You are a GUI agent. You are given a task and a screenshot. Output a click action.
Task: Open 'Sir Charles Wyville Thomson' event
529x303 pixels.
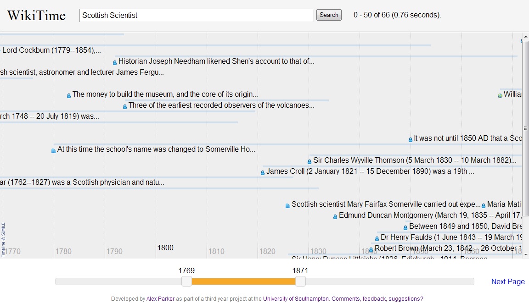tap(415, 160)
